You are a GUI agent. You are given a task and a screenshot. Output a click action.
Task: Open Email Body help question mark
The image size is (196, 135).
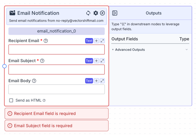pos(34,81)
